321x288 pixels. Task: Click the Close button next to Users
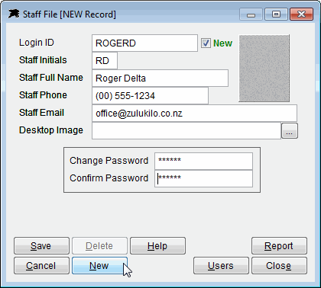pyautogui.click(x=279, y=266)
